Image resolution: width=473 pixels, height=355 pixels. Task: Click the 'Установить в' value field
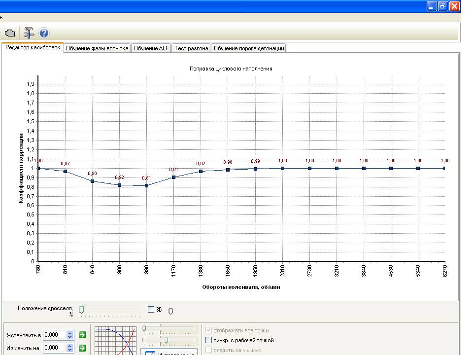[55, 335]
